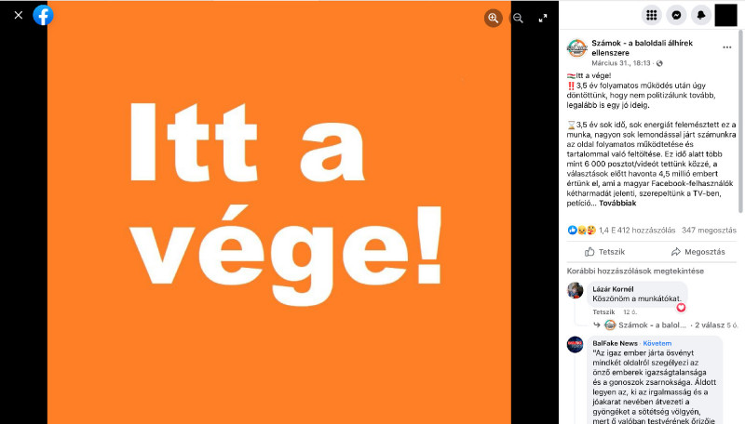
Task: Share the post via Megosztás
Action: (698, 252)
